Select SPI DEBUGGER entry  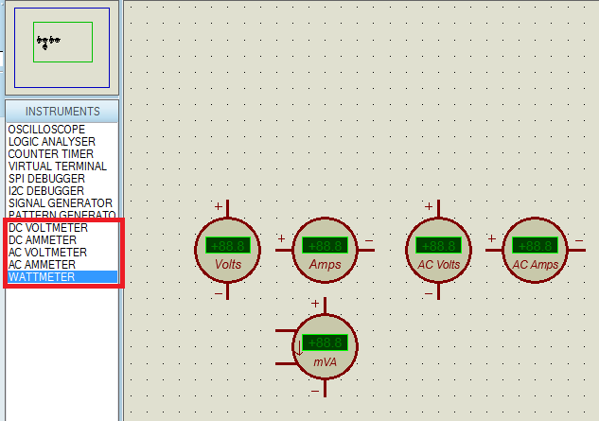pyautogui.click(x=46, y=179)
